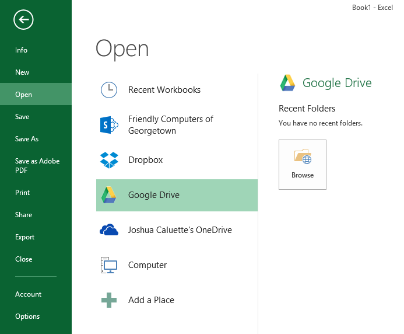Click the Google Drive heading in right pane

pyautogui.click(x=337, y=83)
